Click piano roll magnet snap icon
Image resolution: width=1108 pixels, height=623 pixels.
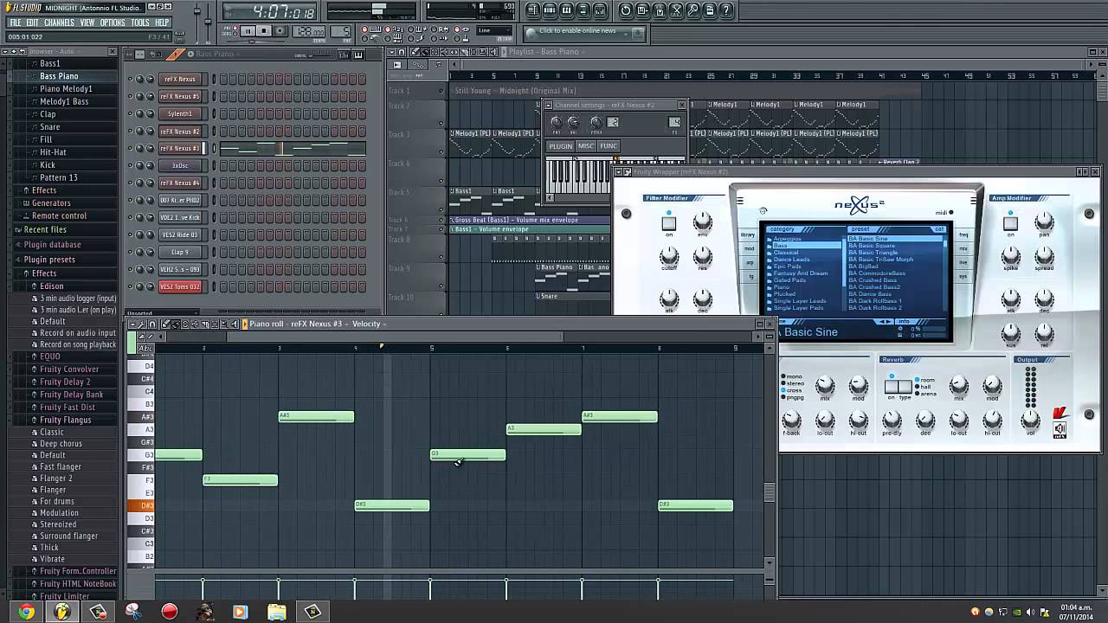[152, 324]
